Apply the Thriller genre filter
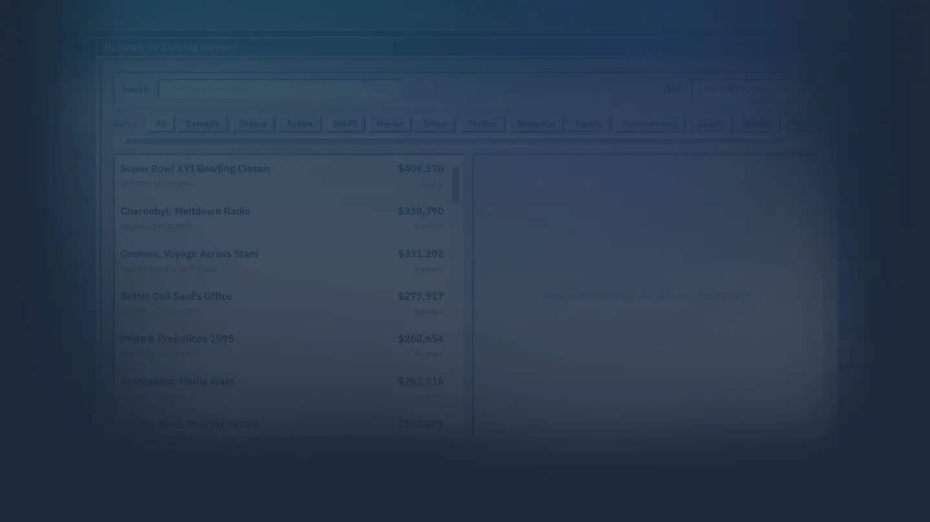 pos(482,123)
